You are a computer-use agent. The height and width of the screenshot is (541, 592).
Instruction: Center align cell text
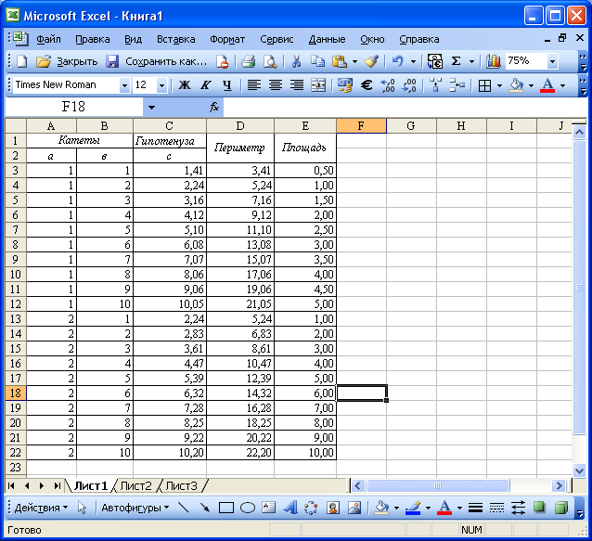(276, 85)
